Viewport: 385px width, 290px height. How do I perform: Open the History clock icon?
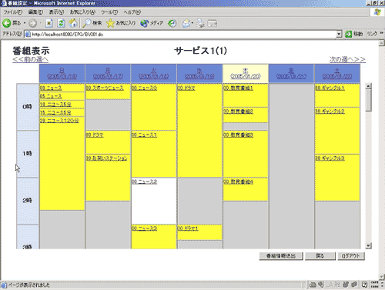172,23
